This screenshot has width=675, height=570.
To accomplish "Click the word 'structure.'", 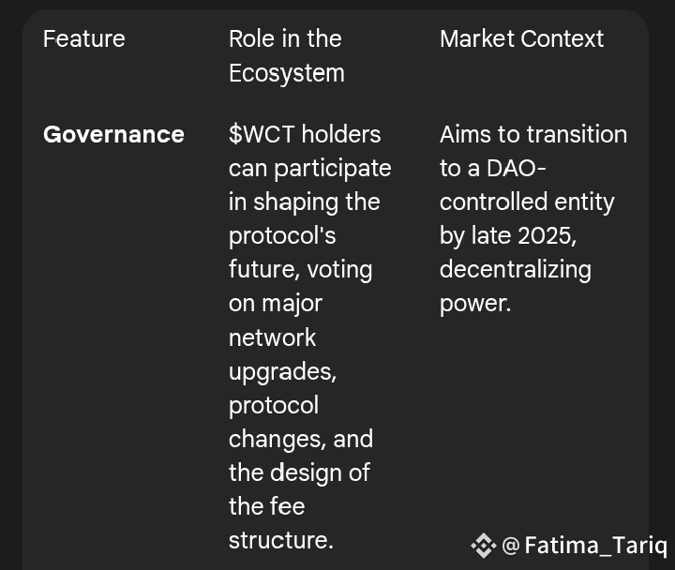I will point(281,540).
